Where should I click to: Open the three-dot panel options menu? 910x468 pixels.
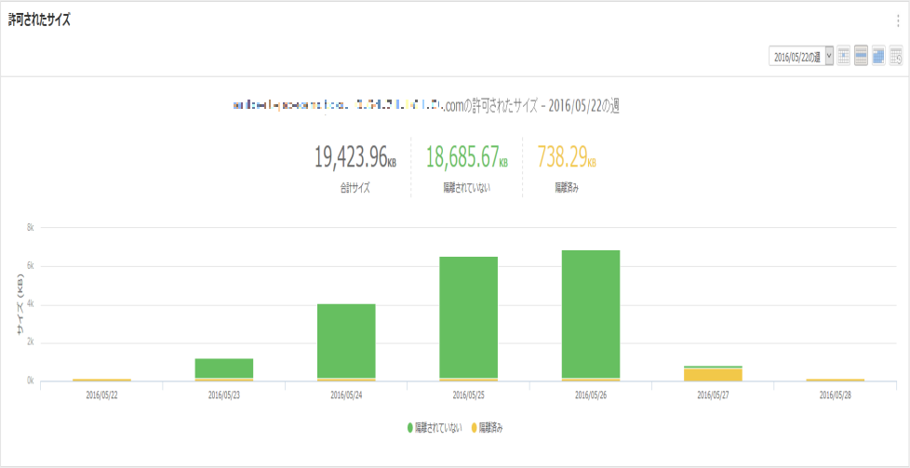point(898,20)
